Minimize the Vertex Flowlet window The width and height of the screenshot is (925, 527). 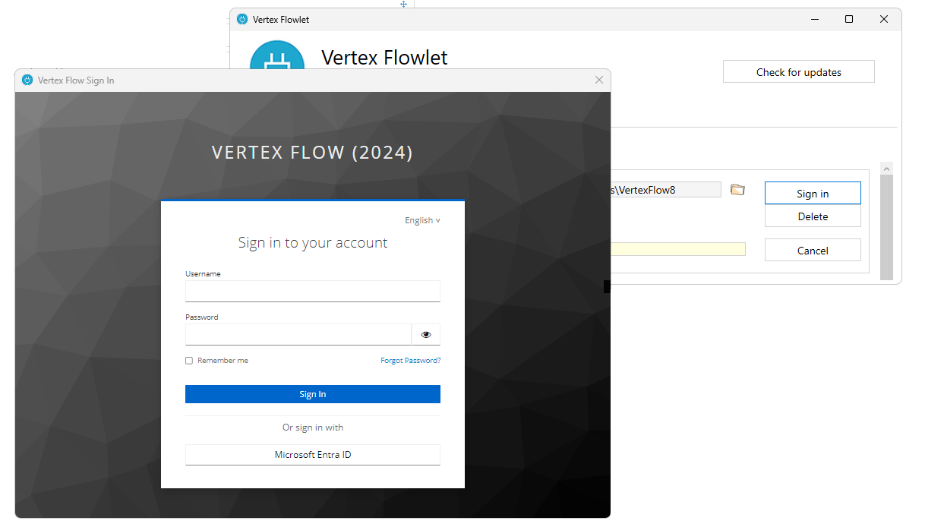(814, 20)
